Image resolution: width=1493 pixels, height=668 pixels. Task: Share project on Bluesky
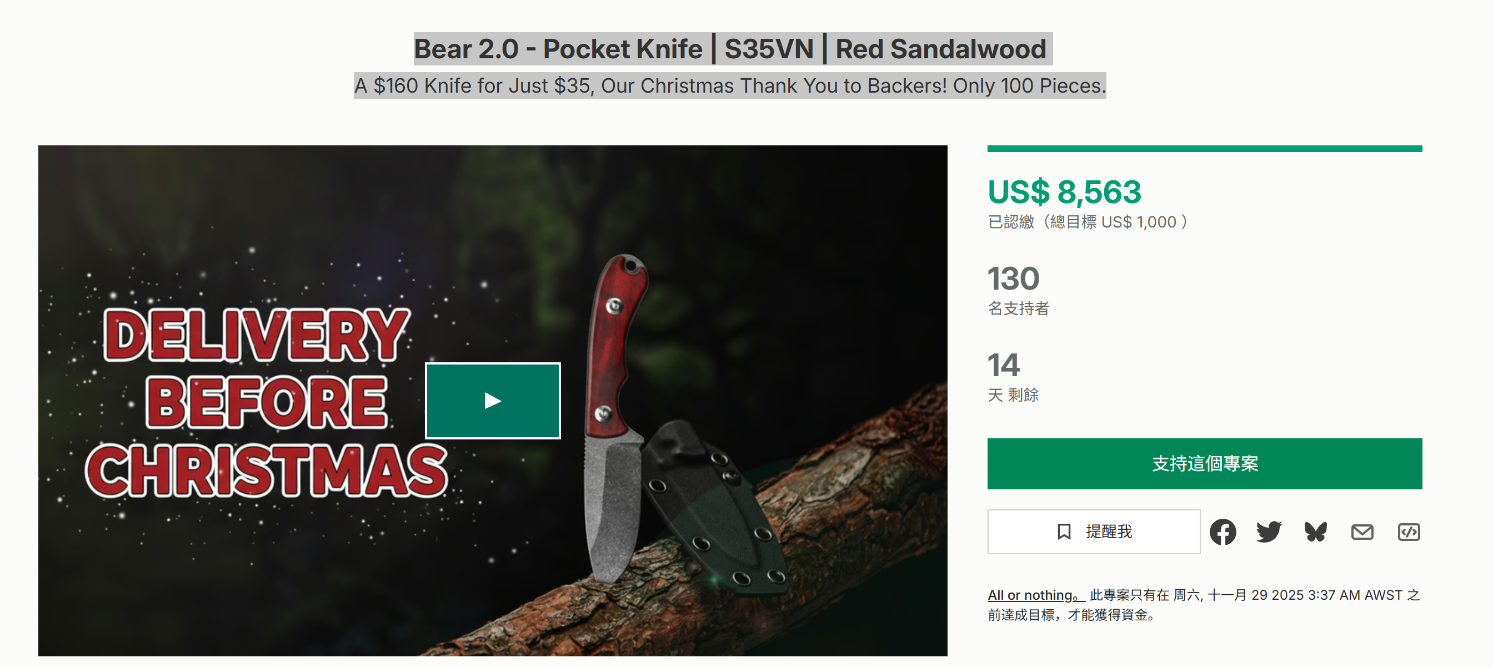click(x=1316, y=532)
